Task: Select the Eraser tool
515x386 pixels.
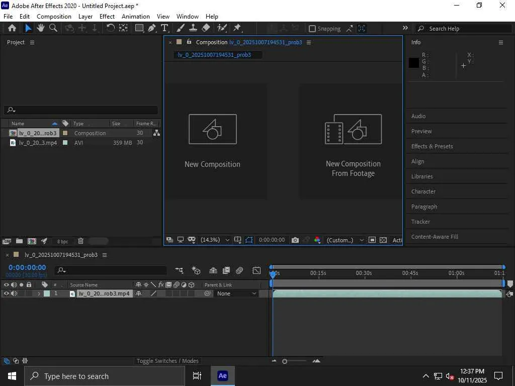Action: coord(206,28)
